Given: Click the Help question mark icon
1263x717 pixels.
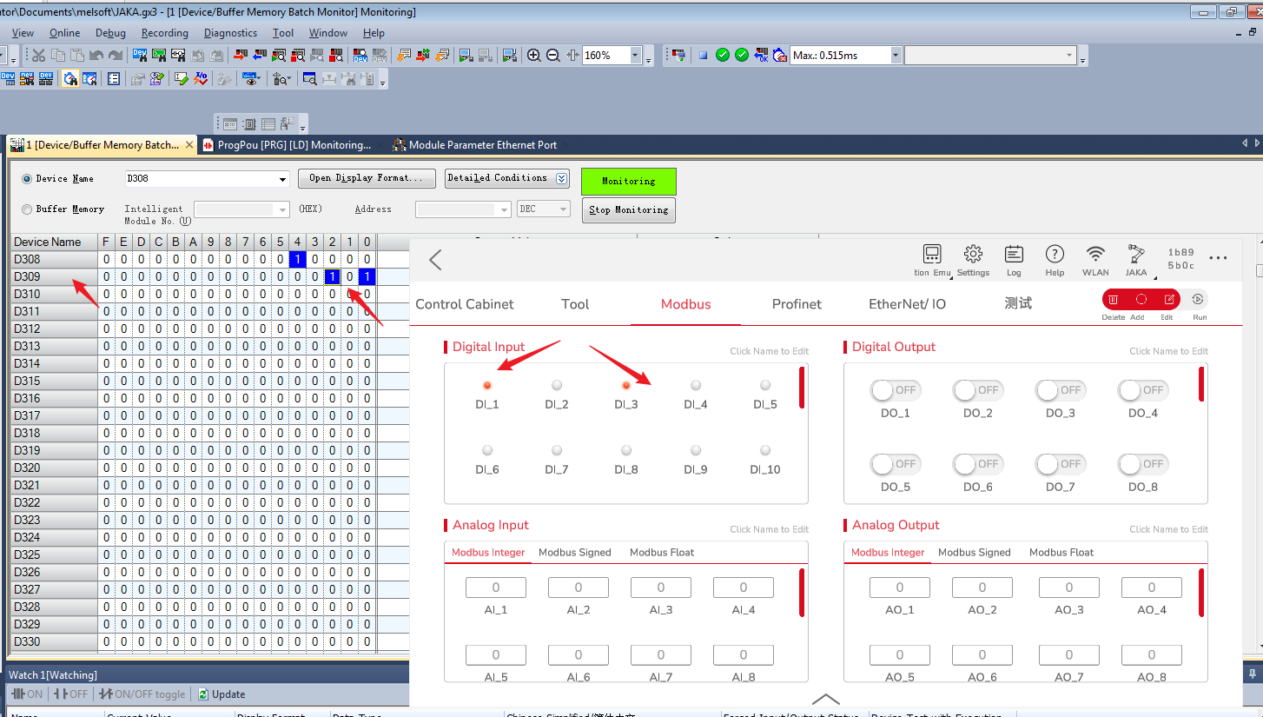Looking at the screenshot, I should click(1055, 255).
